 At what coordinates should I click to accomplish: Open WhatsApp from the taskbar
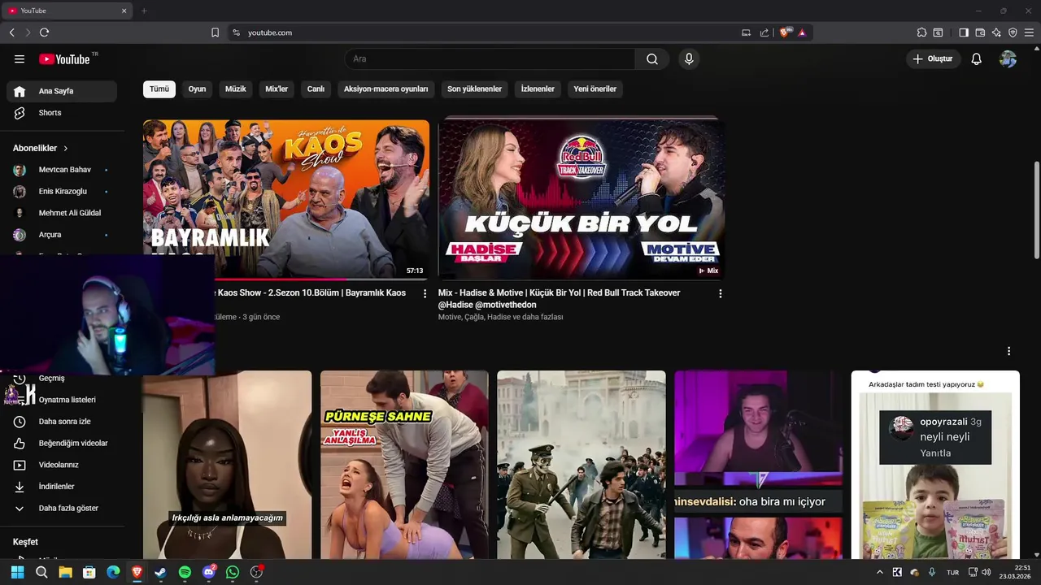pyautogui.click(x=233, y=572)
